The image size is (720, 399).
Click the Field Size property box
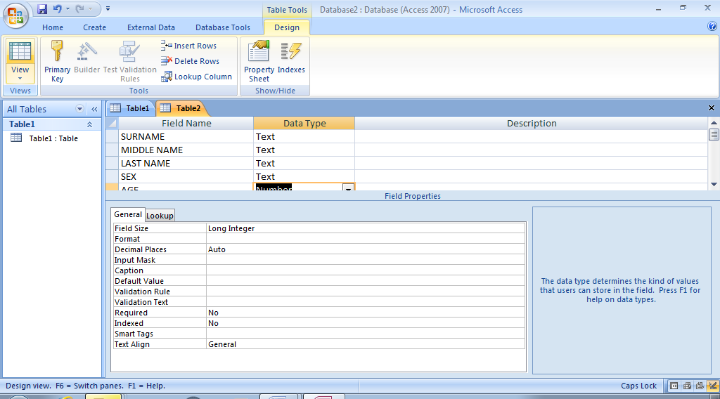point(365,228)
